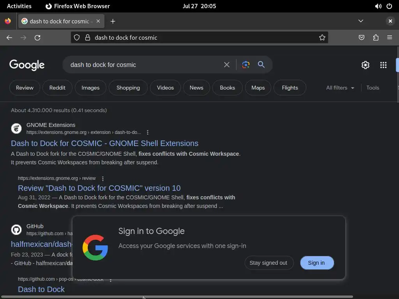
Task: Click the extensions.gnome.org breadcrumb URL
Action: pyautogui.click(x=84, y=132)
